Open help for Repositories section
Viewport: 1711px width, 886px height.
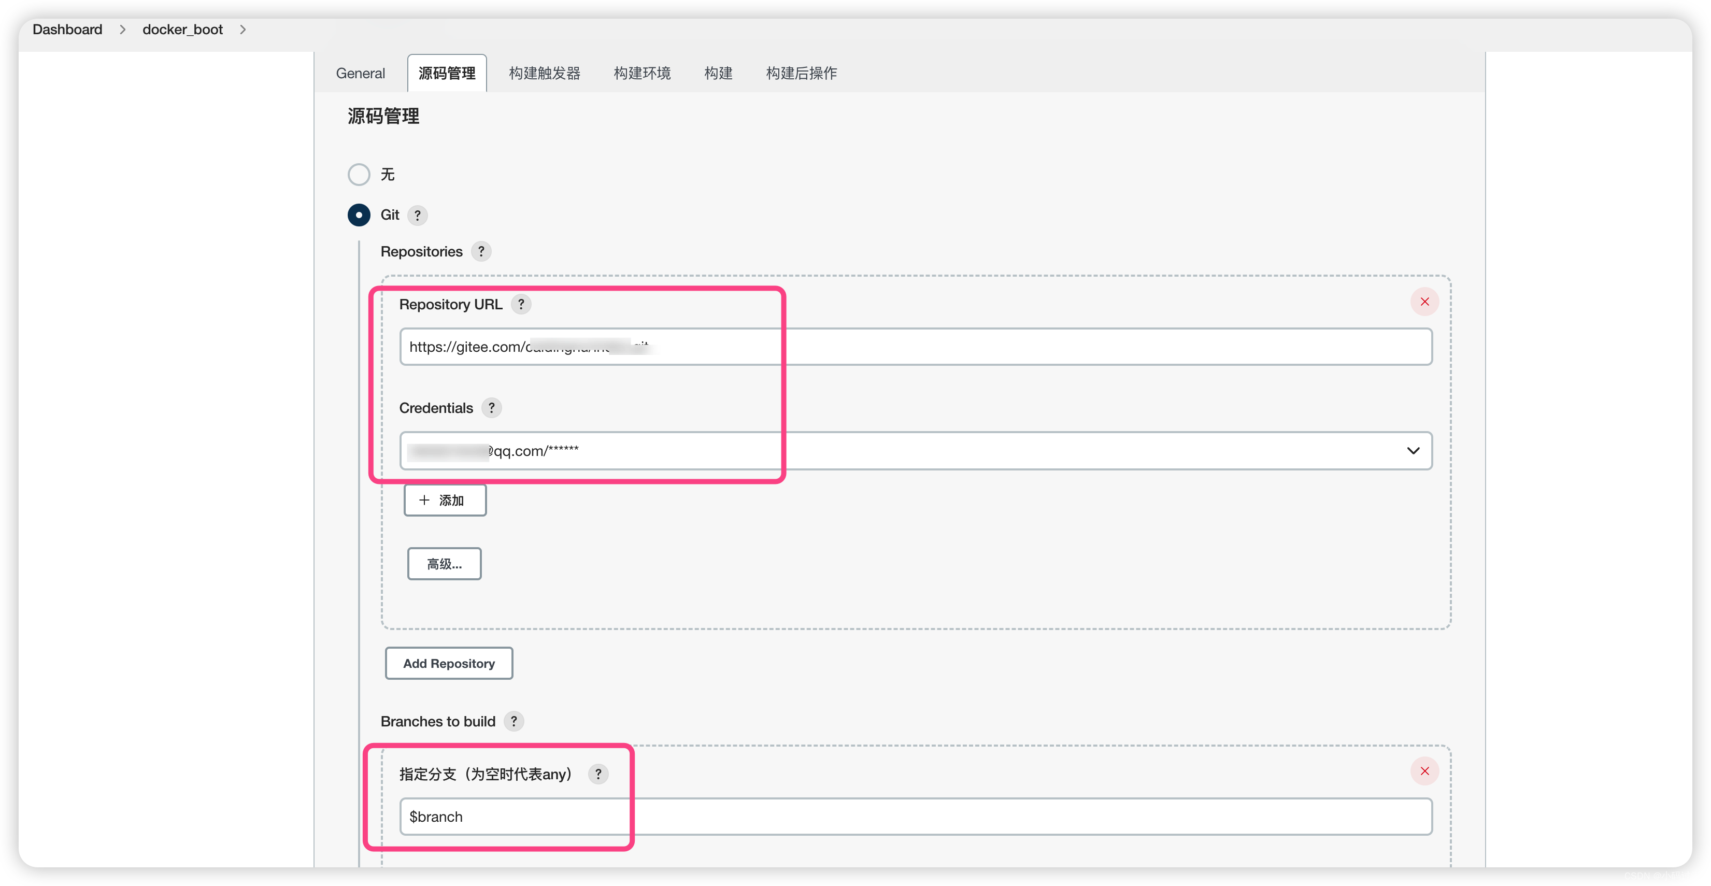pos(481,252)
